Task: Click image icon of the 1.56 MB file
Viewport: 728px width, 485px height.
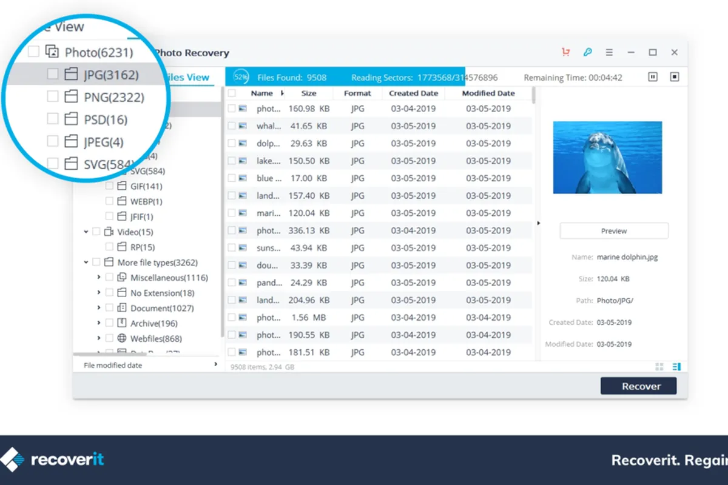Action: tap(243, 318)
